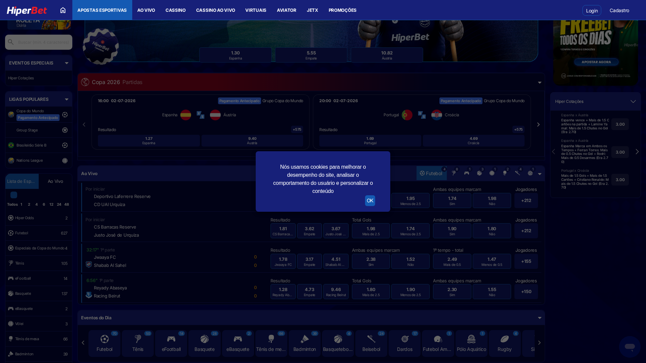Image resolution: width=646 pixels, height=363 pixels.
Task: Open eBasquete card in Eventos do Dia
Action: coord(238,343)
